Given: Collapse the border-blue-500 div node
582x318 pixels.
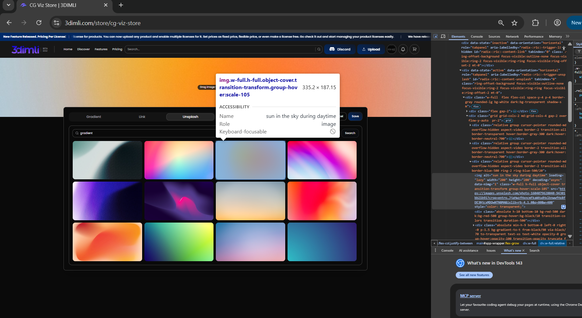Looking at the screenshot, I should click(470, 161).
